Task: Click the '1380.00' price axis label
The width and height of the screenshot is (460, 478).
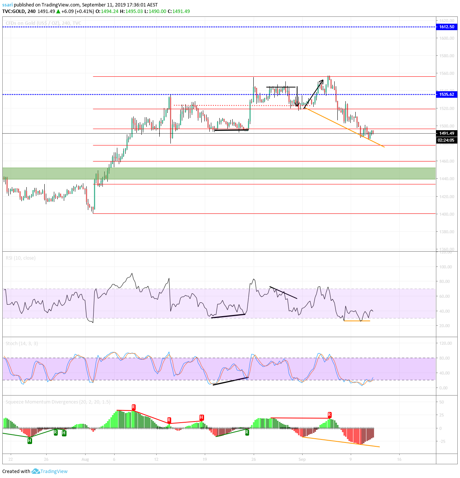Action: 447,232
